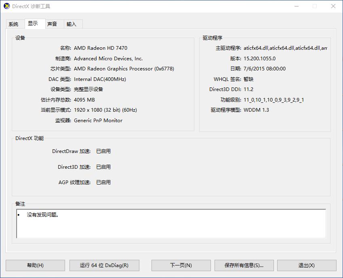Click the Direct3D DDI: label
The image size is (343, 278).
(225, 89)
